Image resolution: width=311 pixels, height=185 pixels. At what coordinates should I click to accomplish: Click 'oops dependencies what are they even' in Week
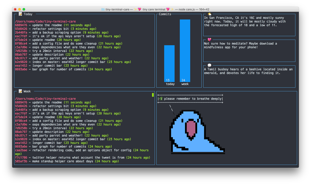click(63, 124)
